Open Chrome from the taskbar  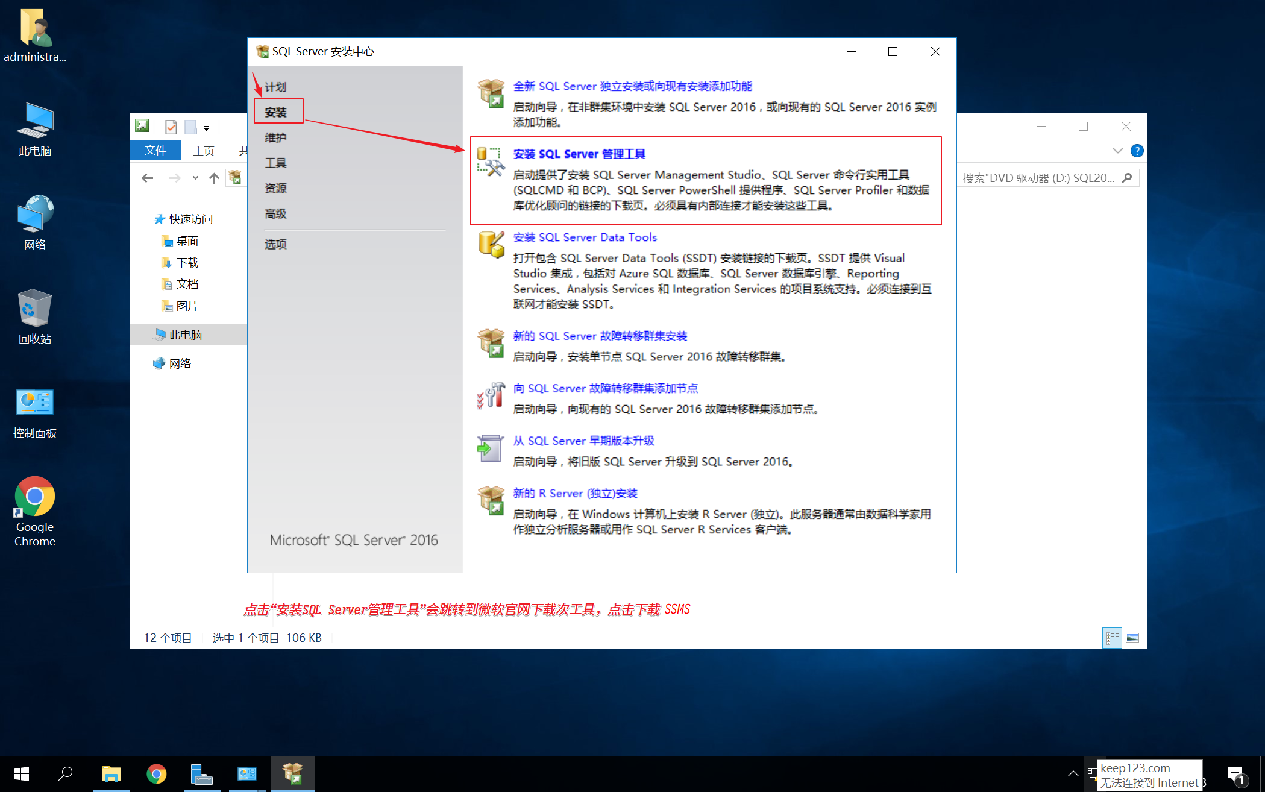(x=157, y=774)
